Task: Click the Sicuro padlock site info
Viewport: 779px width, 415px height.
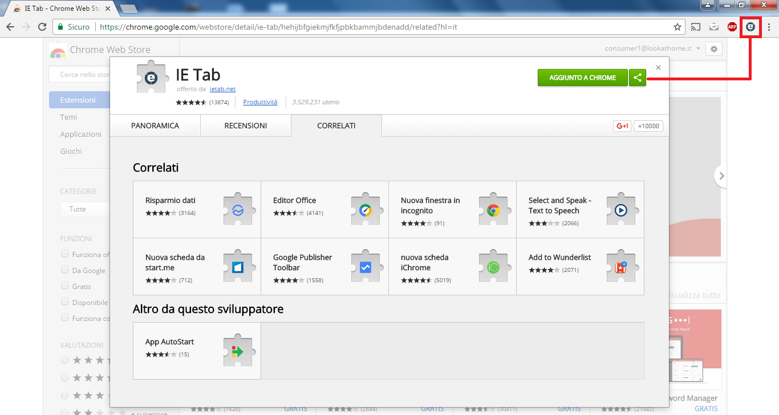Action: (74, 27)
